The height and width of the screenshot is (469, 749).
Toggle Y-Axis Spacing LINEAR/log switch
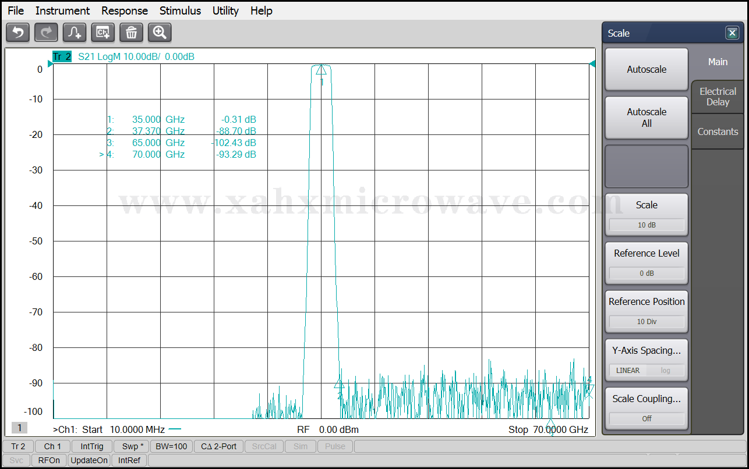646,370
